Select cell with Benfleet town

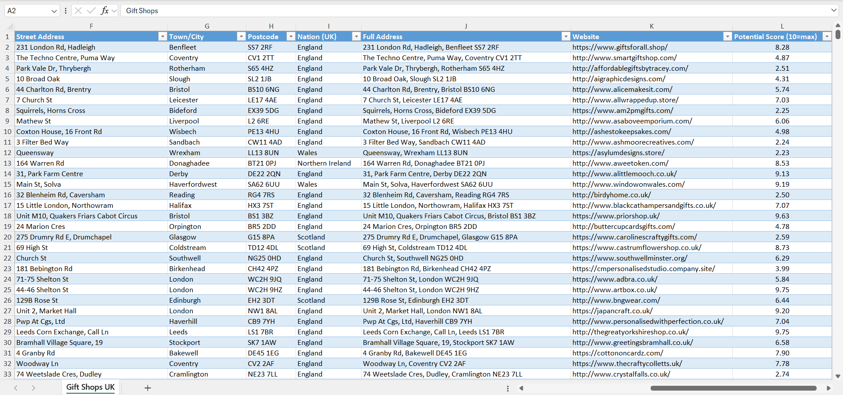(206, 47)
